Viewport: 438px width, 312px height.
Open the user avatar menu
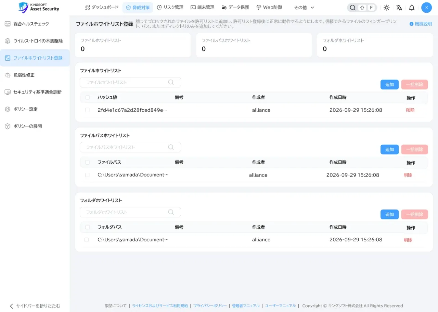pos(426,8)
